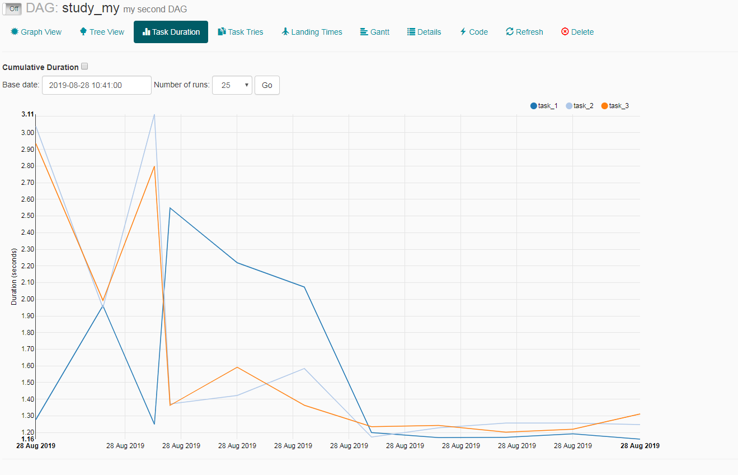
Task: Click the Landing Times plane icon
Action: pos(285,31)
